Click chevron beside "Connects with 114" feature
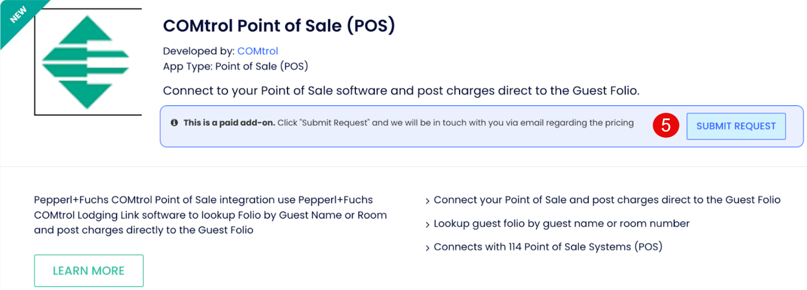This screenshot has width=807, height=290. 427,248
